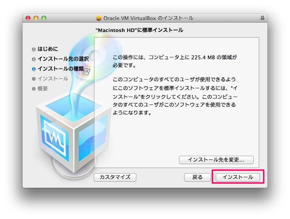
Task: Open the カスタマイズ customize options
Action: coord(115,177)
